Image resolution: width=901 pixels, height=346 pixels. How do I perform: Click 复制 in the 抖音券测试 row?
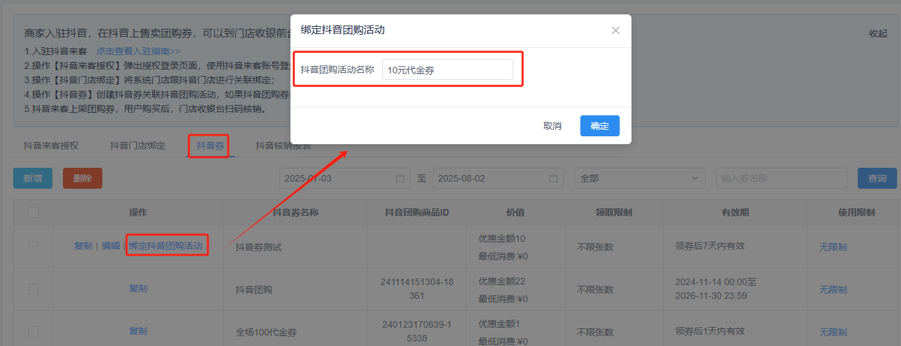(x=83, y=246)
